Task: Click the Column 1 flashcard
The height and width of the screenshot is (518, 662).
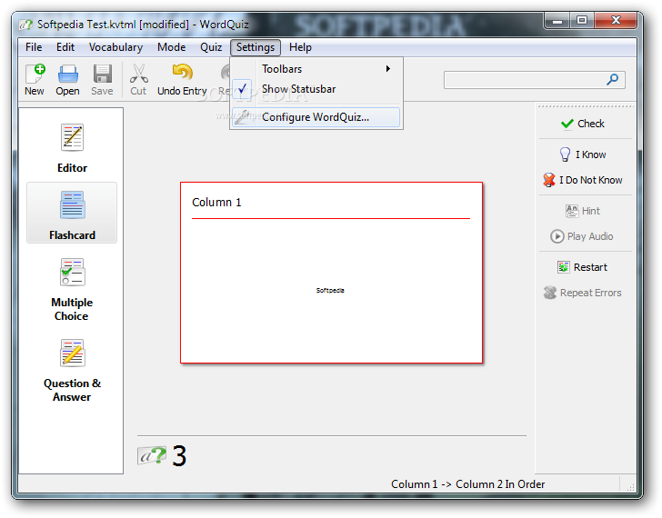Action: pyautogui.click(x=331, y=273)
